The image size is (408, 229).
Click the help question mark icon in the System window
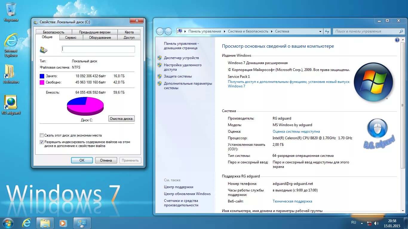pos(397,40)
